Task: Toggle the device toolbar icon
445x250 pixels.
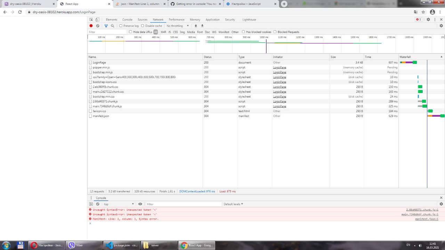Action: pos(97,20)
